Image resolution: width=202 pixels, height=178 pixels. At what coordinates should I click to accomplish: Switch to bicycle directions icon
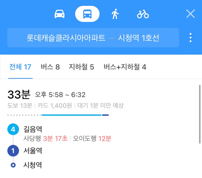coord(143,14)
